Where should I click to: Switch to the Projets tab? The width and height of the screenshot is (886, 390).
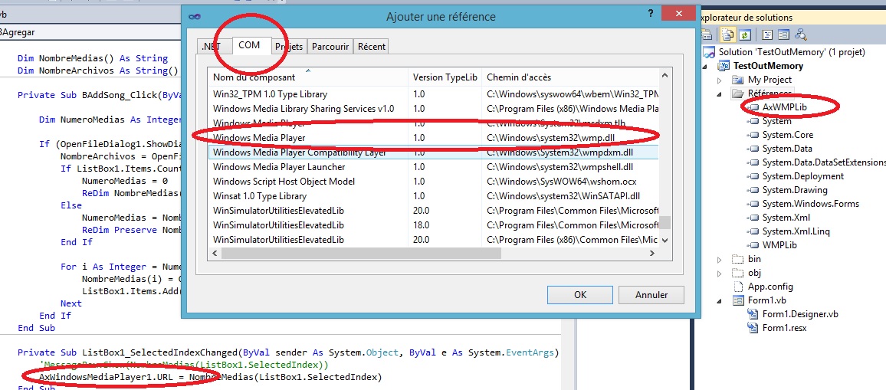[x=289, y=46]
